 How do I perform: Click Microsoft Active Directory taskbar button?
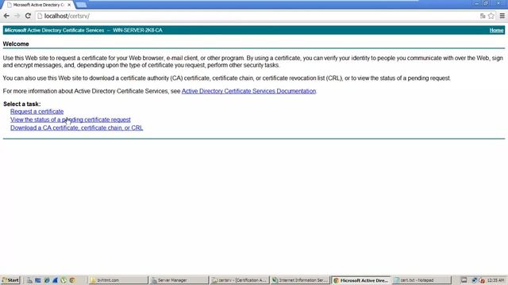(361, 280)
